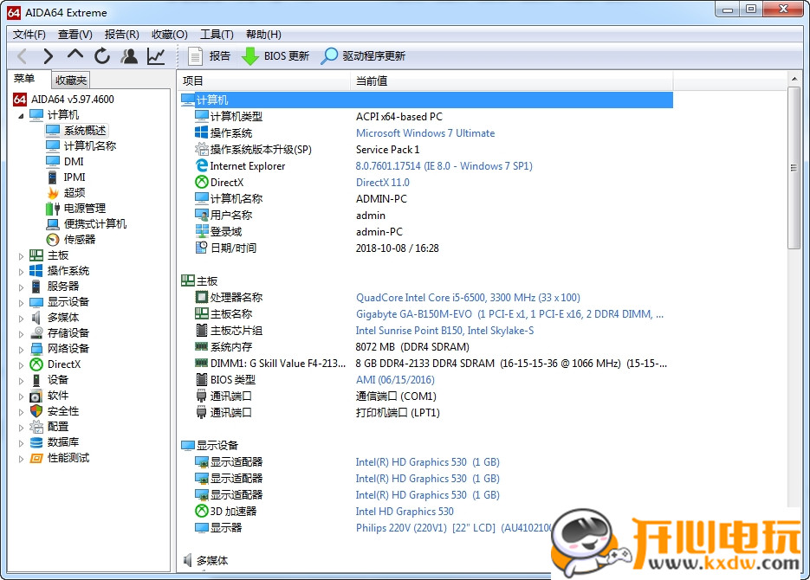
Task: Click the up-level arrow toolbar icon
Action: [75, 55]
